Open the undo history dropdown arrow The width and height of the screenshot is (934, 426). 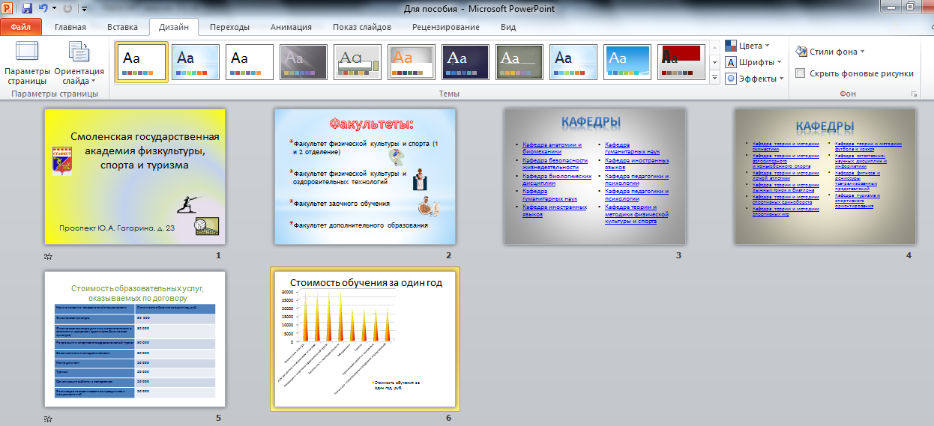(52, 9)
